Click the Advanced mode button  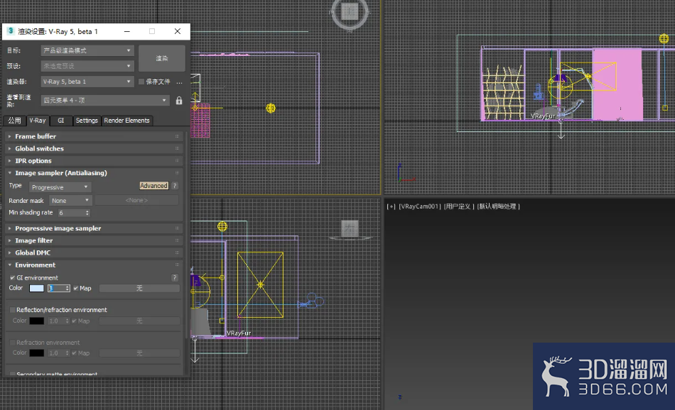pyautogui.click(x=153, y=186)
